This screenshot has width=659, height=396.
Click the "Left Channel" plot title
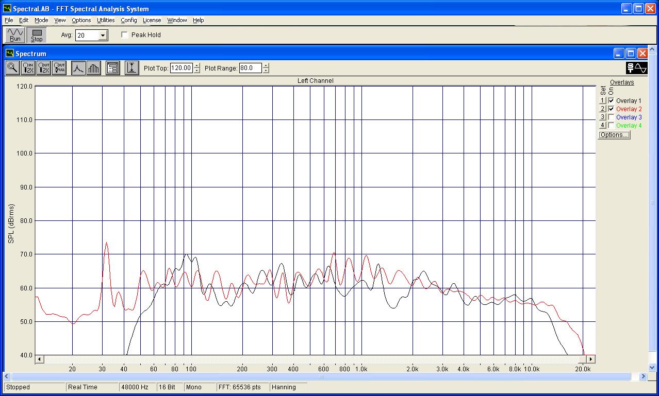point(316,81)
